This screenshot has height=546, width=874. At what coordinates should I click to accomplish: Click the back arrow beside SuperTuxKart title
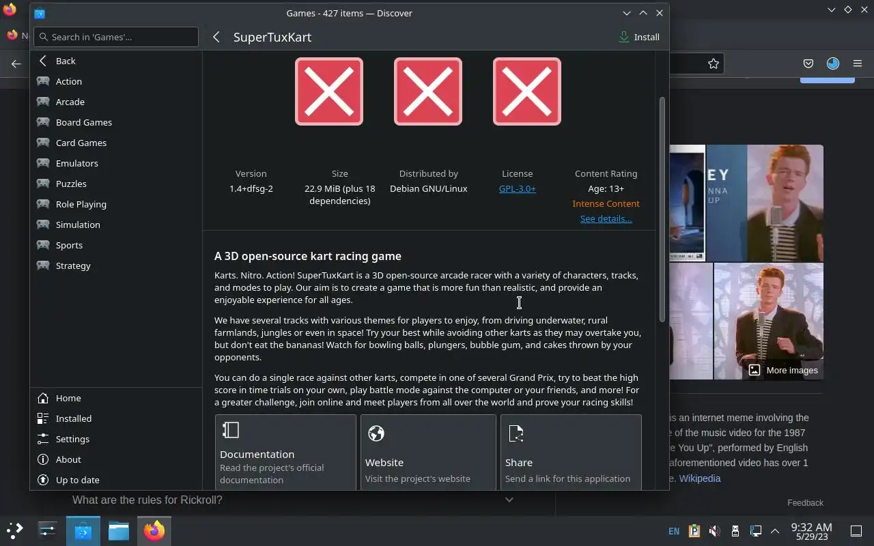pyautogui.click(x=216, y=37)
